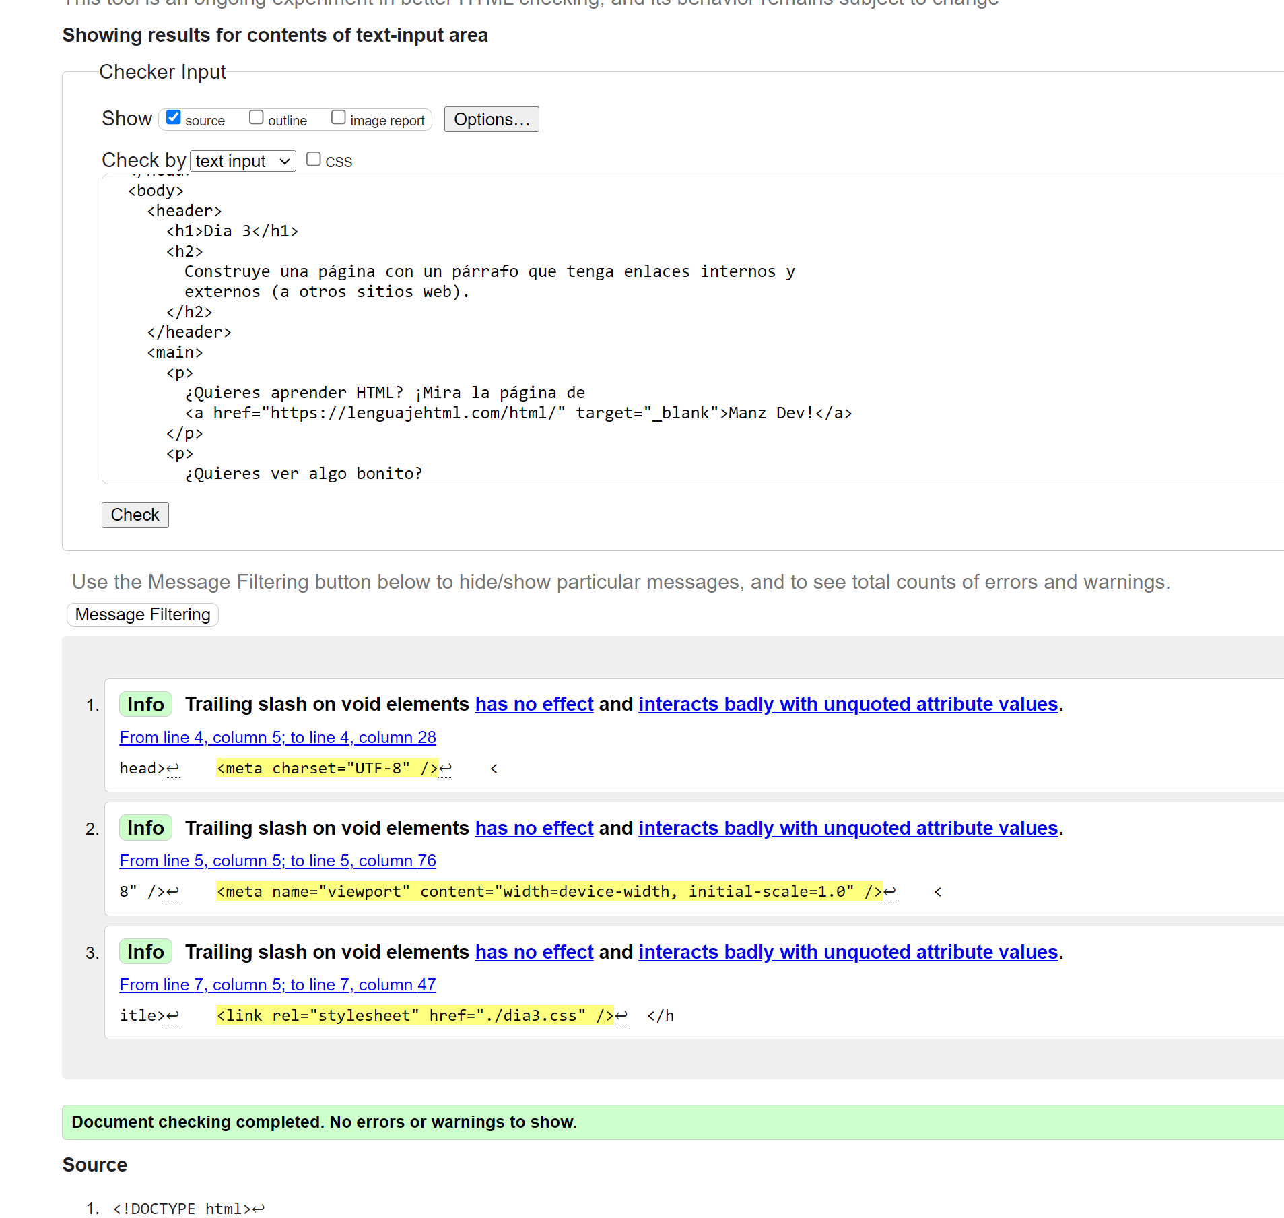Open third 'interacts badly with unquoted attribute values' link
Image resolution: width=1284 pixels, height=1218 pixels.
(x=848, y=953)
